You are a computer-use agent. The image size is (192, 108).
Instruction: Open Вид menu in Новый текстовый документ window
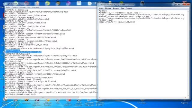[122, 8]
